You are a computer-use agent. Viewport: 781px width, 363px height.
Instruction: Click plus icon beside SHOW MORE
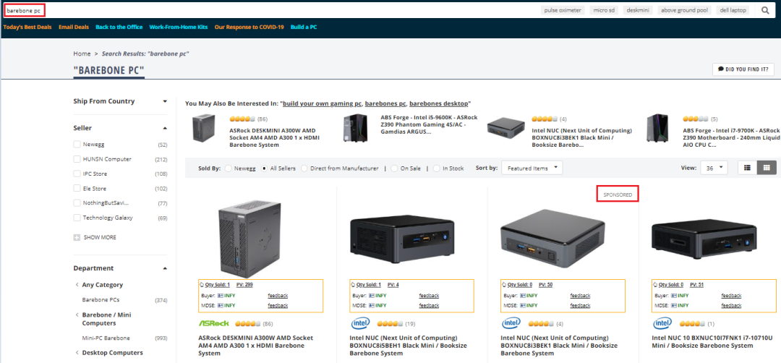tap(77, 237)
